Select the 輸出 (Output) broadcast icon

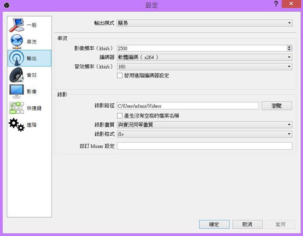17,58
